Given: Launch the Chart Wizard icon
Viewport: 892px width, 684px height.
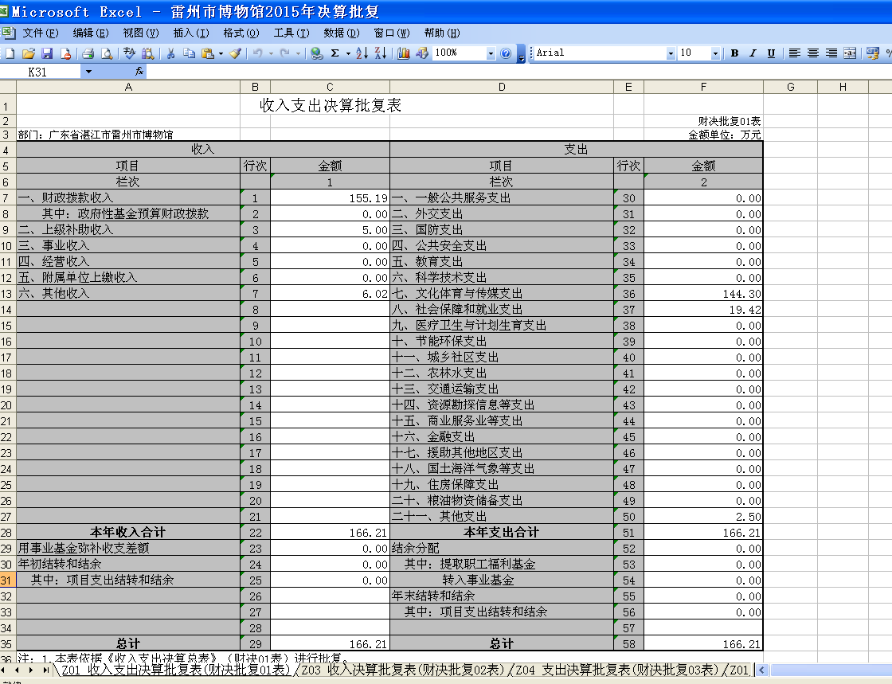Looking at the screenshot, I should point(404,53).
